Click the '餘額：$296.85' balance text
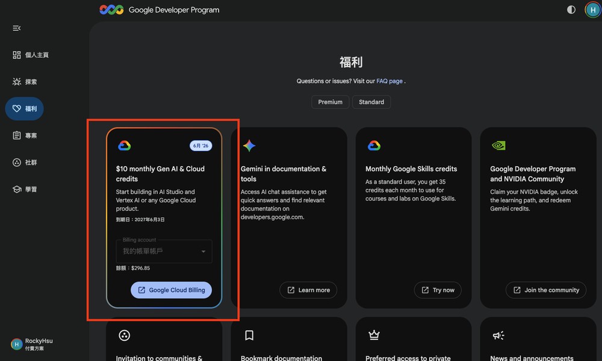 click(133, 268)
